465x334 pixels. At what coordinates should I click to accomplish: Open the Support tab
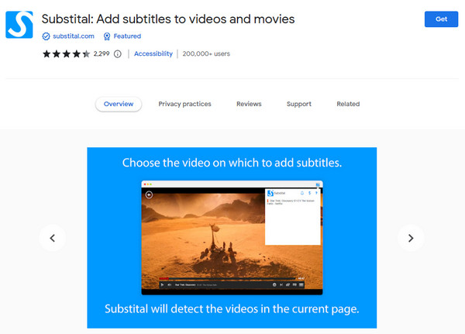299,104
